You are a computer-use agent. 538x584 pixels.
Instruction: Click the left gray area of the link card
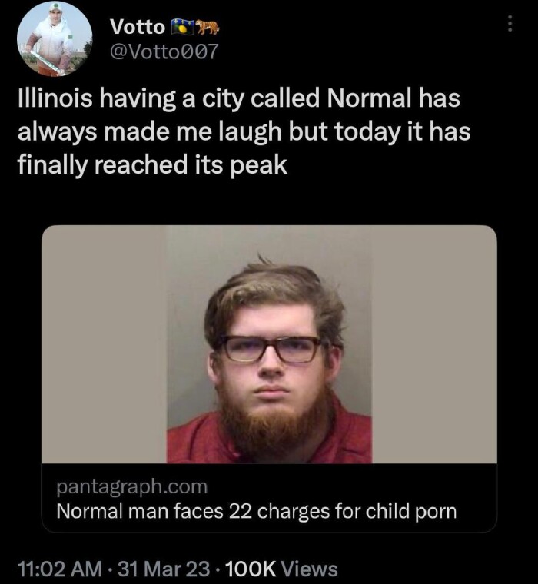104,346
